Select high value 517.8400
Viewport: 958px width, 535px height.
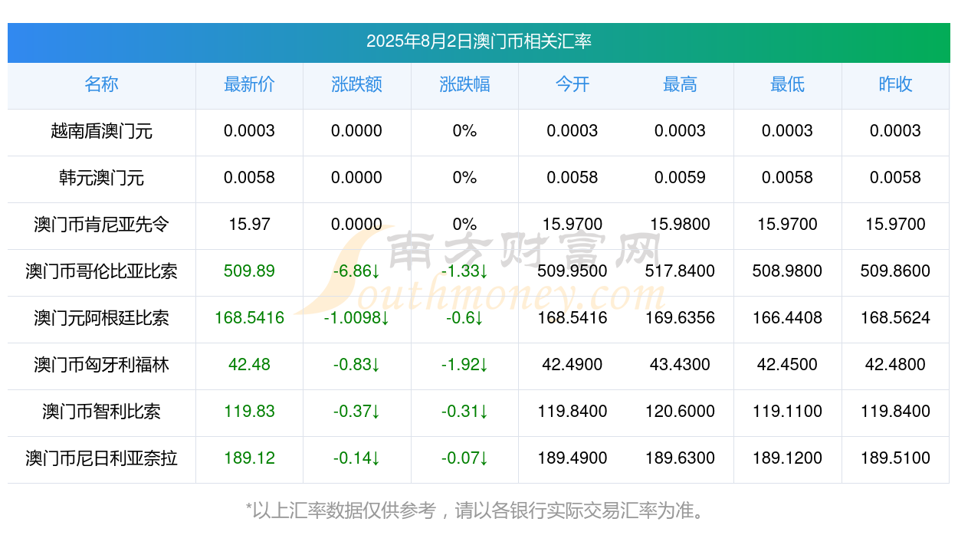pyautogui.click(x=680, y=271)
